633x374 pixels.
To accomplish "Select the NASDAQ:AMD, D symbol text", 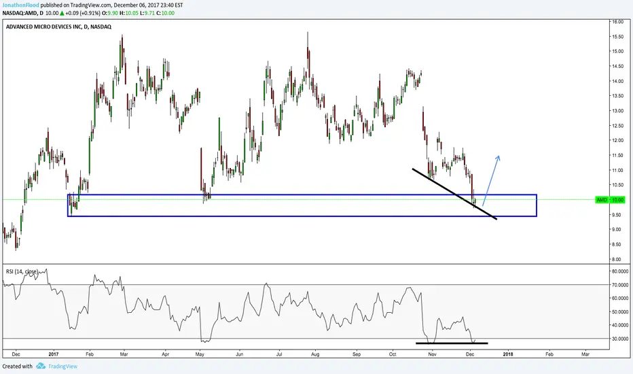I will 22,13.
